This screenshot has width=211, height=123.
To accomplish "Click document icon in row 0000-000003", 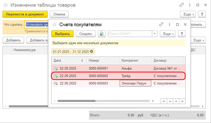I will [x=56, y=83].
